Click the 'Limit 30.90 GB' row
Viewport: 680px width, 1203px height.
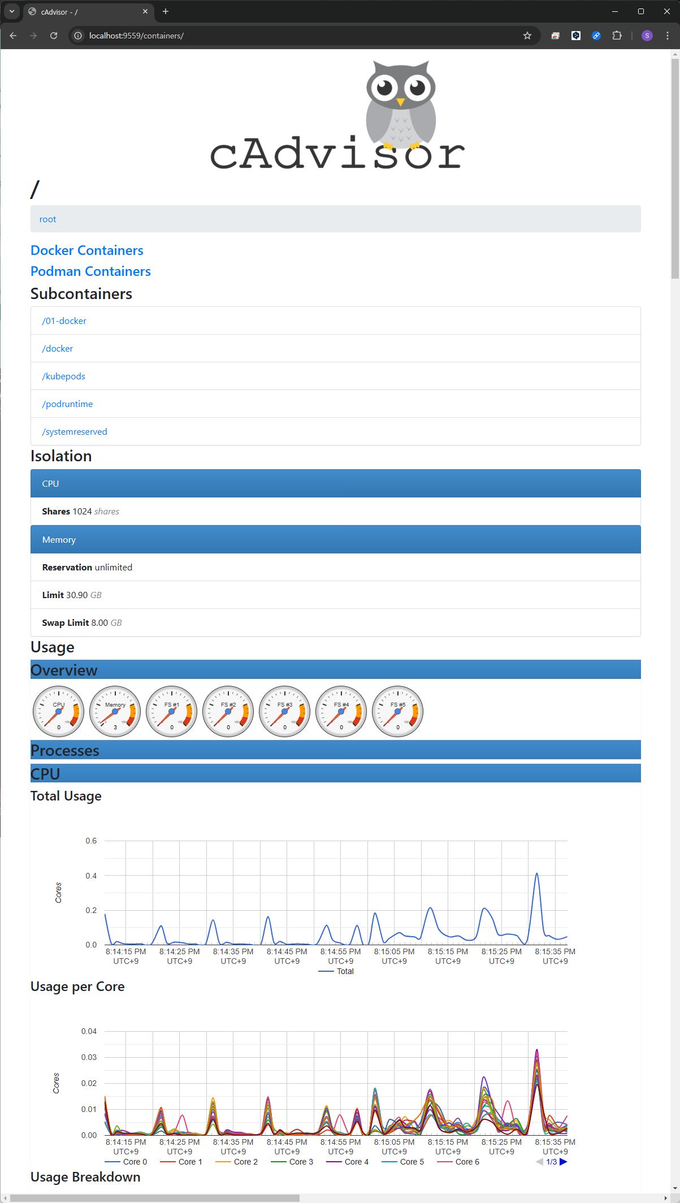pos(336,595)
